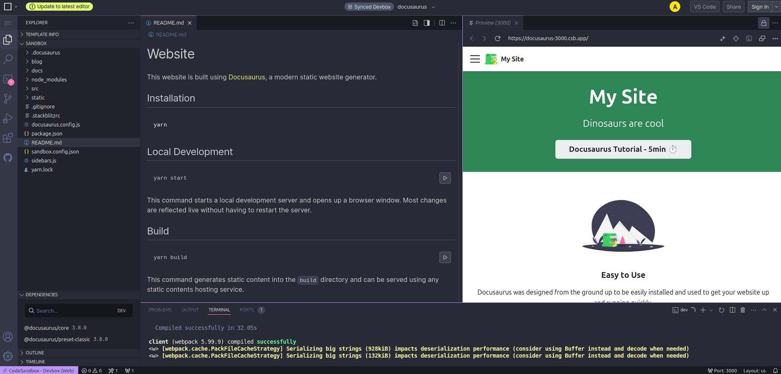Click the Synced Devbox badge
781x374 pixels.
pos(369,7)
